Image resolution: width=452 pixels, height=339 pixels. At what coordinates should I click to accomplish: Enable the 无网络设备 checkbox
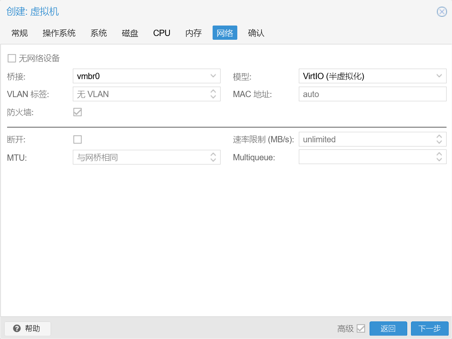pyautogui.click(x=12, y=58)
